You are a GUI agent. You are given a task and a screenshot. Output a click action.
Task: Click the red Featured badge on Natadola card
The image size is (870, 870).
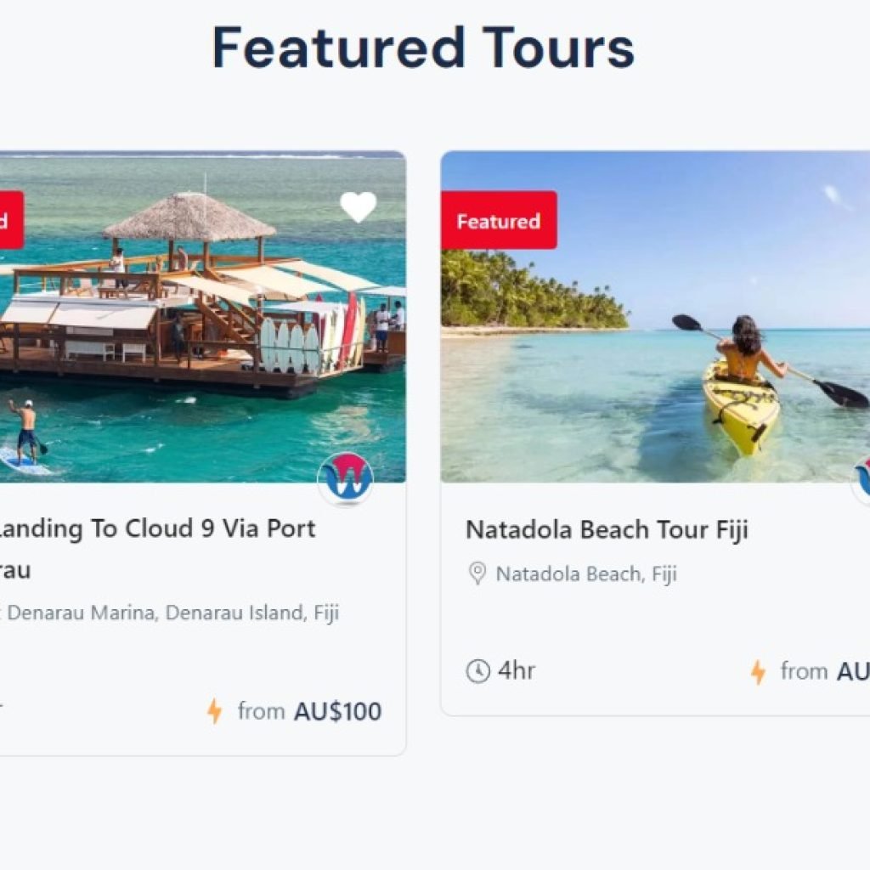[499, 221]
